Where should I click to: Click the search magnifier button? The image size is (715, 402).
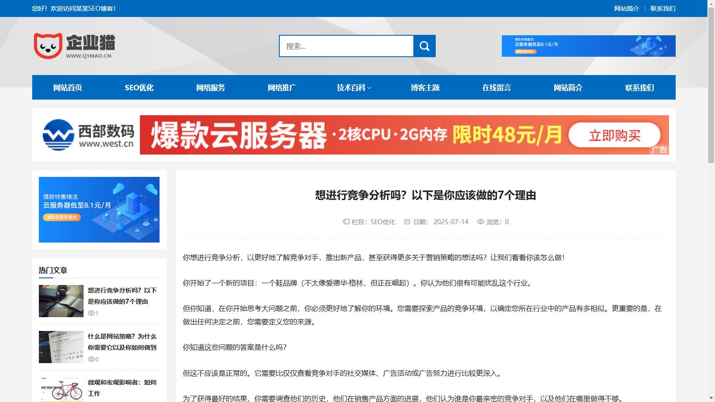point(425,46)
